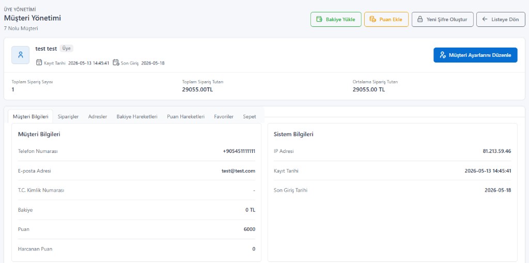Switch to Bakiye Hareketleri tab
529x263 pixels.
click(x=137, y=116)
